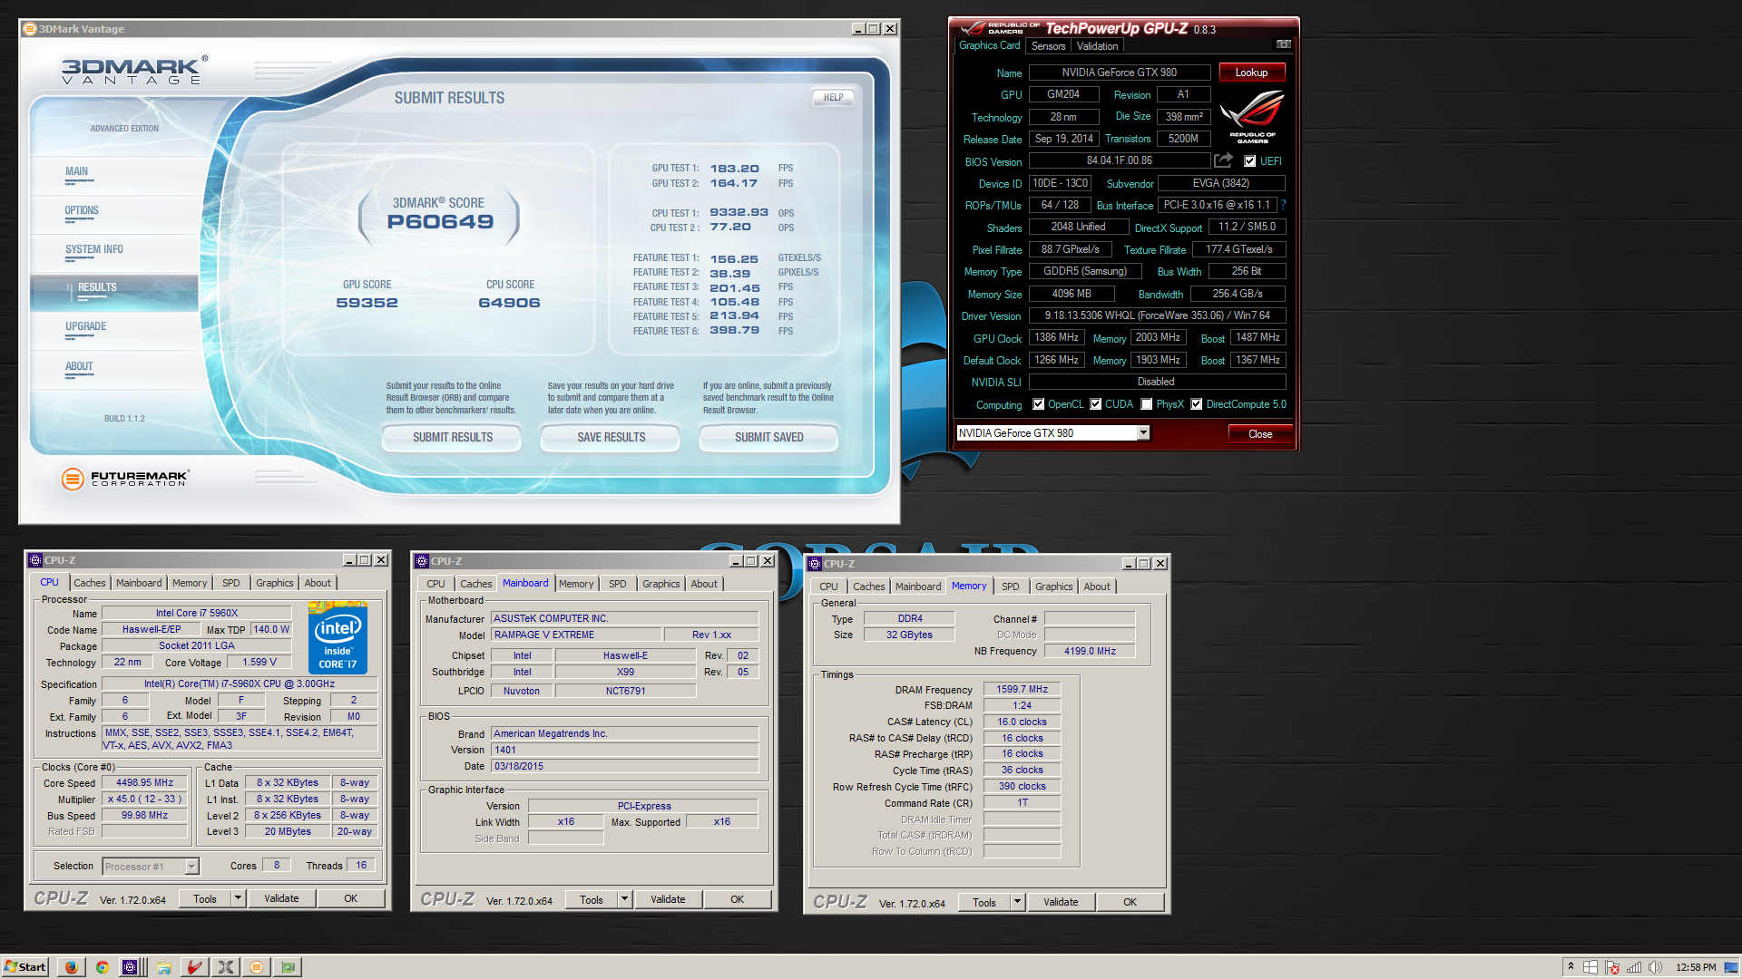Click the Republic of Gamers logo in GPU-Z
This screenshot has height=979, width=1742.
[1252, 116]
